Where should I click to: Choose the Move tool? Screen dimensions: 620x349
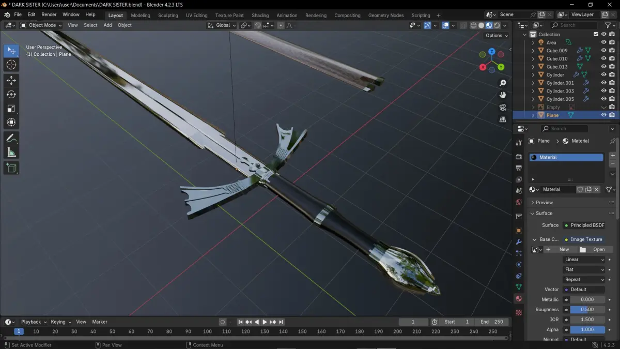(11, 80)
